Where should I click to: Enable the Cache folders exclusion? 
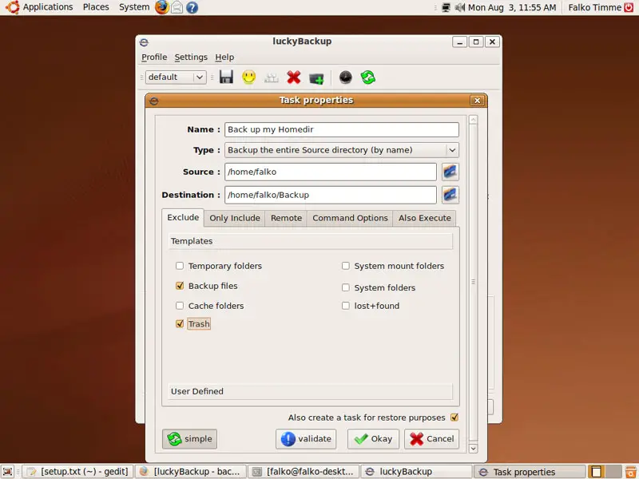point(180,306)
